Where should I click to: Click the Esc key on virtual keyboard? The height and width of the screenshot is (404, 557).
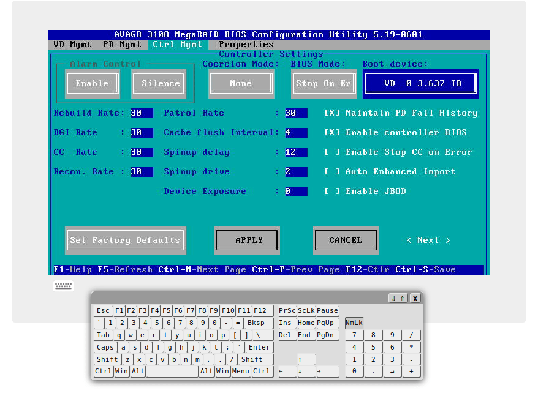coord(103,310)
